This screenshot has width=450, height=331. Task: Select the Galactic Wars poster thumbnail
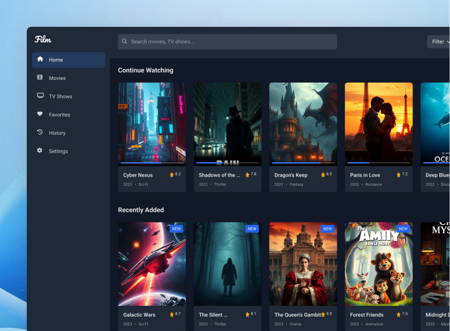152,263
